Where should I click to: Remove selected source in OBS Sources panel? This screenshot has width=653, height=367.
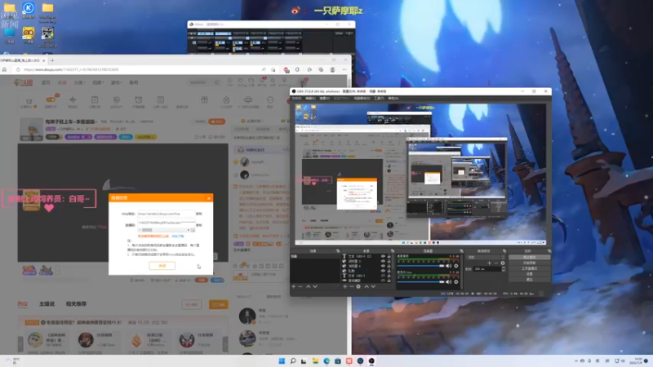click(352, 287)
